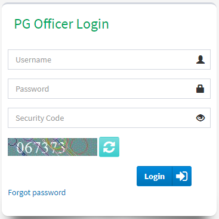Select the Security Code placeholder text

(40, 118)
